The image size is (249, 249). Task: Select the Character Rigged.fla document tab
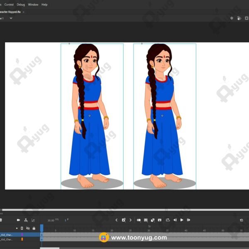(x=10, y=12)
